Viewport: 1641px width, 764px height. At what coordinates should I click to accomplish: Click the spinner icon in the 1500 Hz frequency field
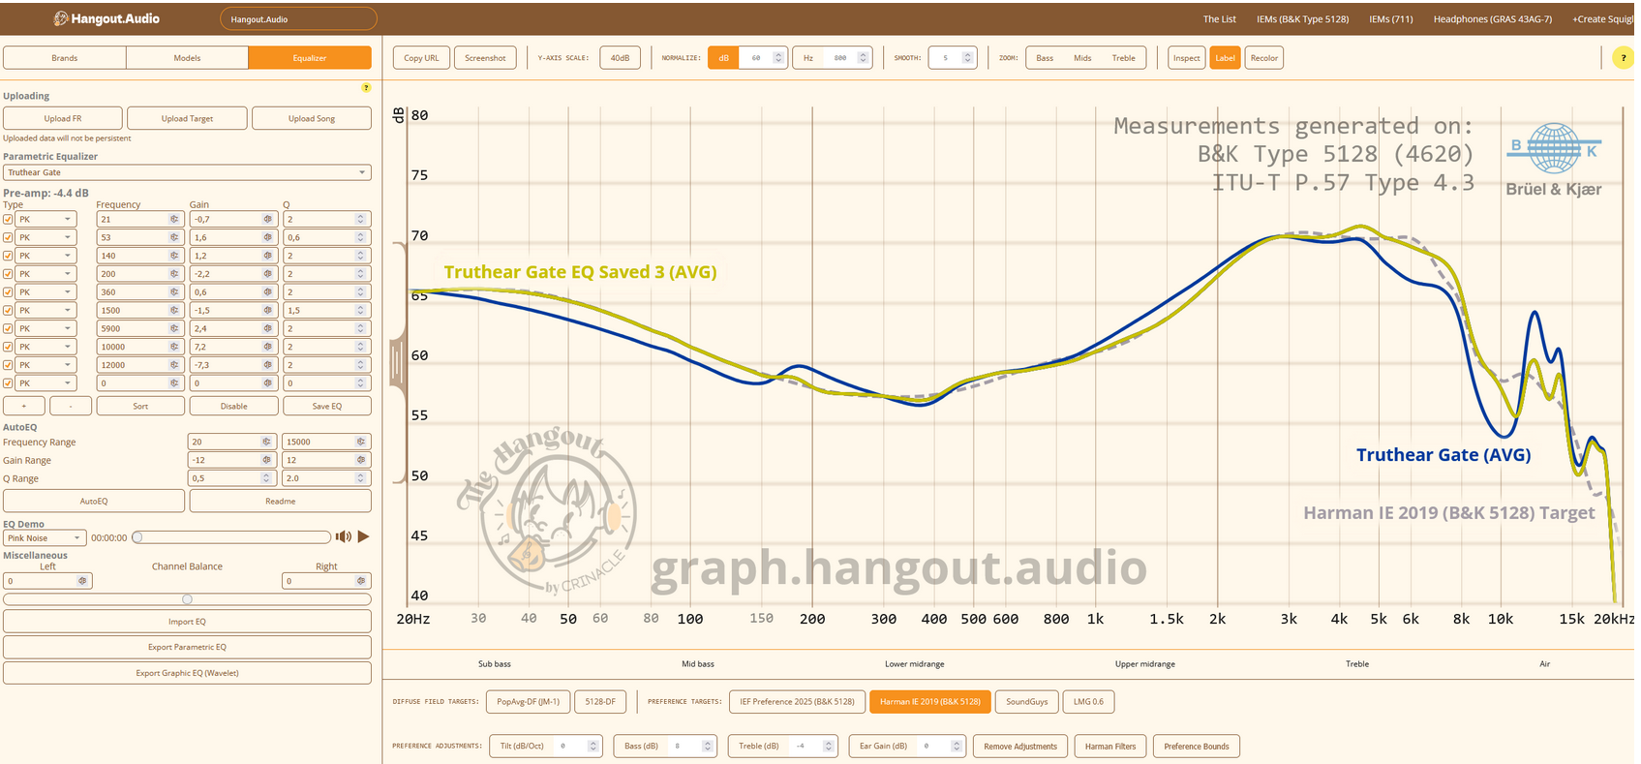point(174,311)
